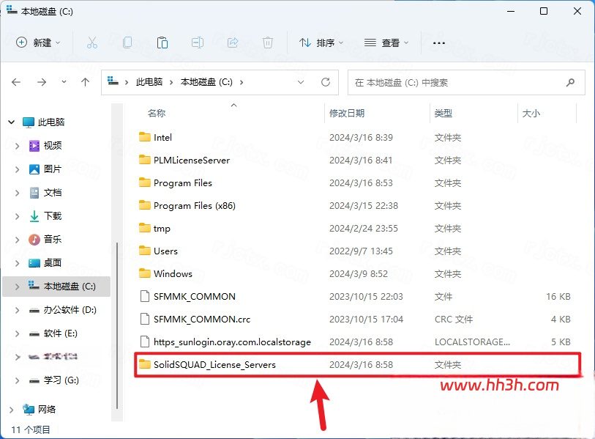Go back with the back arrow
This screenshot has width=595, height=439.
tap(16, 82)
